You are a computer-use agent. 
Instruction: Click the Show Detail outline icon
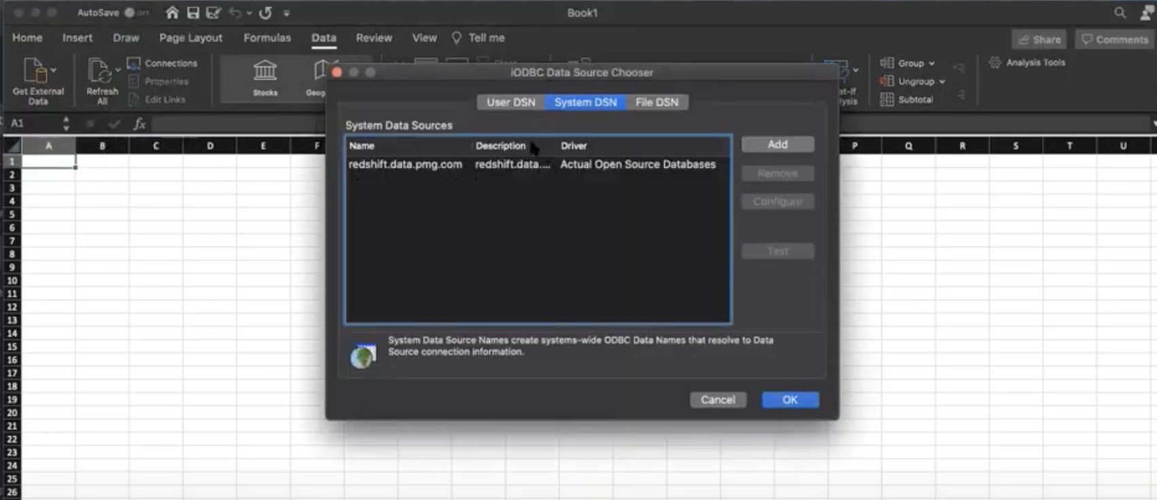click(x=959, y=67)
